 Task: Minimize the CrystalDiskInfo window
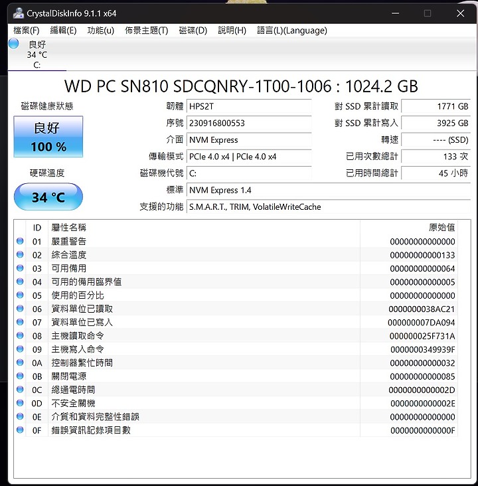coord(395,13)
